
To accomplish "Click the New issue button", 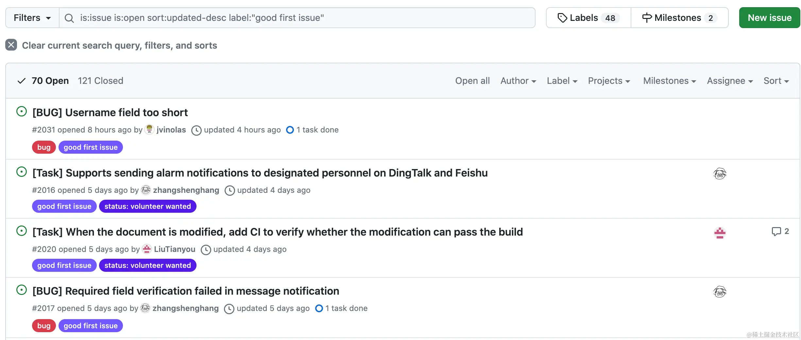I will click(769, 18).
